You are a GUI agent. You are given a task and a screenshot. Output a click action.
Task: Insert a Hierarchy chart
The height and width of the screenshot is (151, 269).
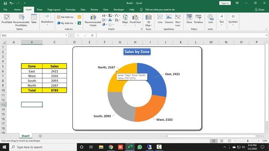coord(111,16)
